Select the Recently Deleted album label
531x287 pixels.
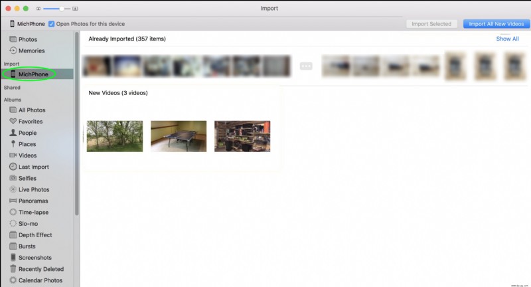coord(41,269)
